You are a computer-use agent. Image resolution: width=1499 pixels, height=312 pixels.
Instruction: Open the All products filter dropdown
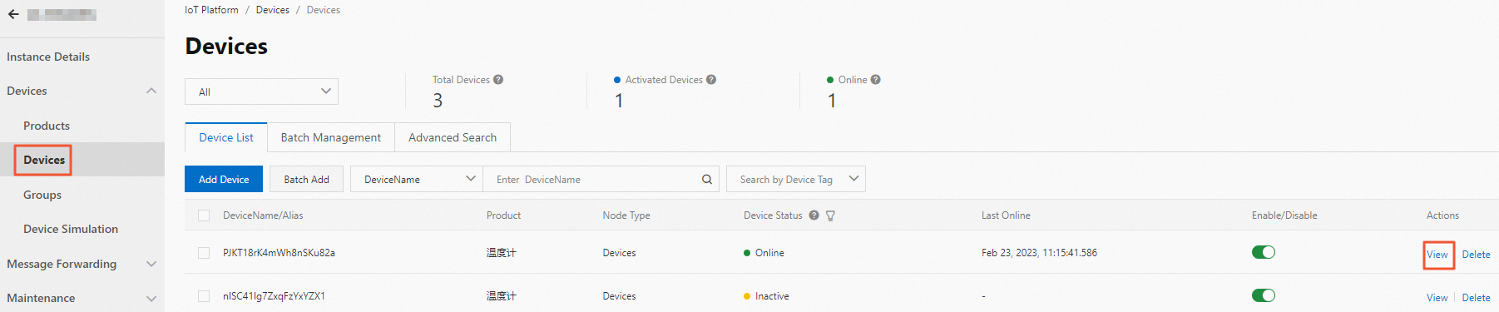point(261,92)
